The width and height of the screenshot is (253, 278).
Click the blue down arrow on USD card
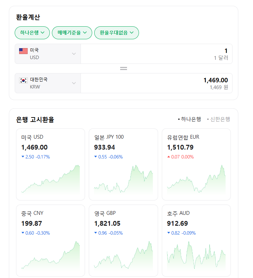[x=23, y=157]
